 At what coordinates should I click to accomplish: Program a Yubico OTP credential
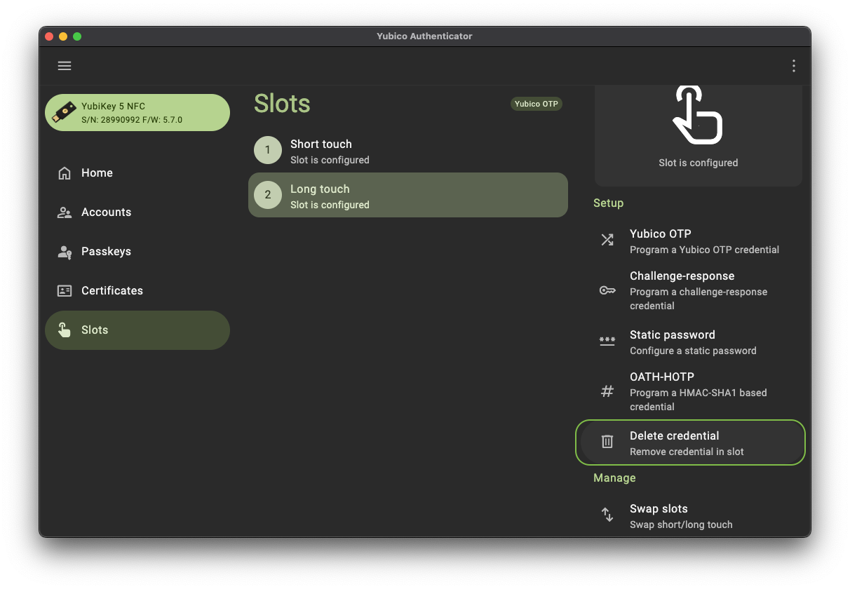pyautogui.click(x=691, y=241)
